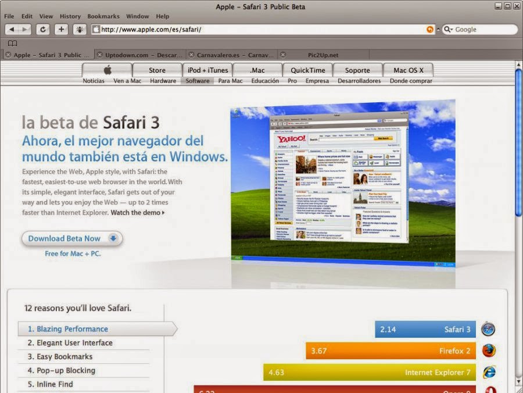Open the Desarrolladores link
523x393 pixels.
[x=359, y=81]
